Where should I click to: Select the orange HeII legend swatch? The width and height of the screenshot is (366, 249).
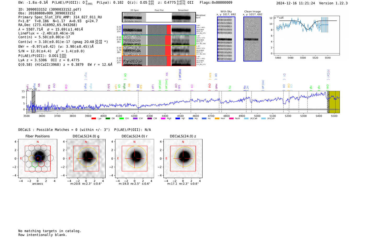click(217, 119)
